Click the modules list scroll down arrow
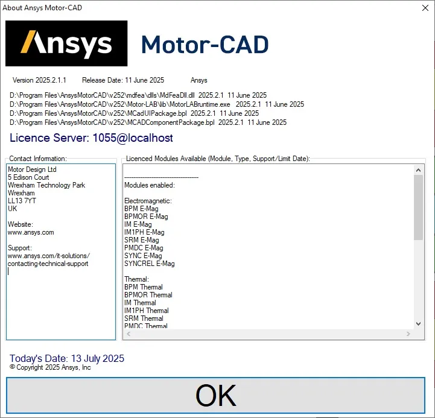This screenshot has height=418, width=435. pyautogui.click(x=418, y=324)
